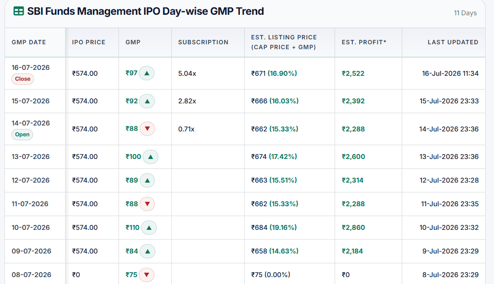The height and width of the screenshot is (284, 494).
Task: Click the ₹658 (14.63%) listing price
Action: [x=275, y=251]
